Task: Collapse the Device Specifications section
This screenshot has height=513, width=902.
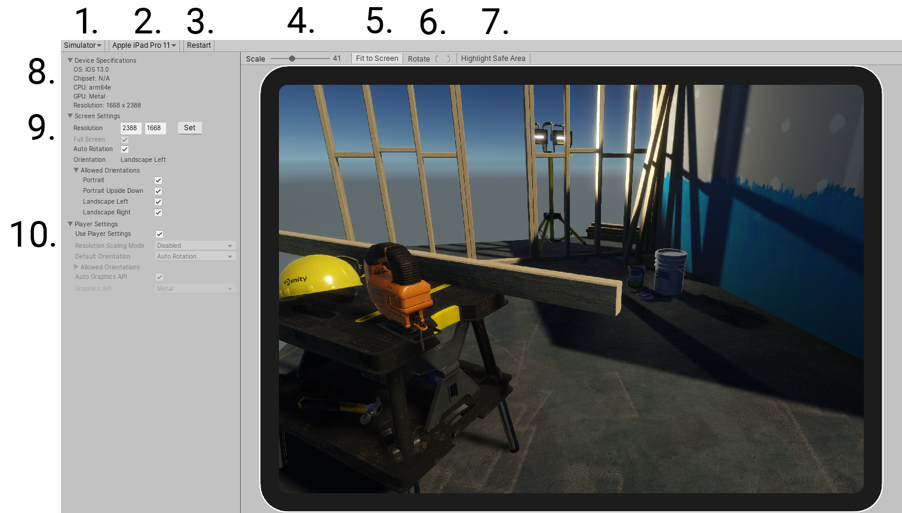Action: tap(70, 60)
